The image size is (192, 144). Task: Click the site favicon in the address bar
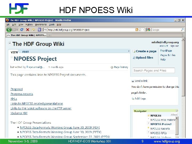[45, 30]
